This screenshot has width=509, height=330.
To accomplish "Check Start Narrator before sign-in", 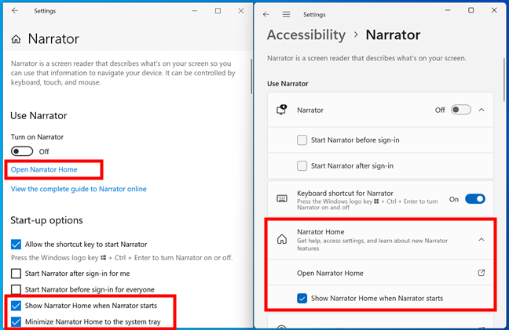I will coord(302,140).
